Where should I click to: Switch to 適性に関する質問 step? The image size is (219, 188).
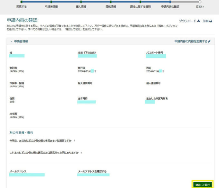[x=140, y=2]
